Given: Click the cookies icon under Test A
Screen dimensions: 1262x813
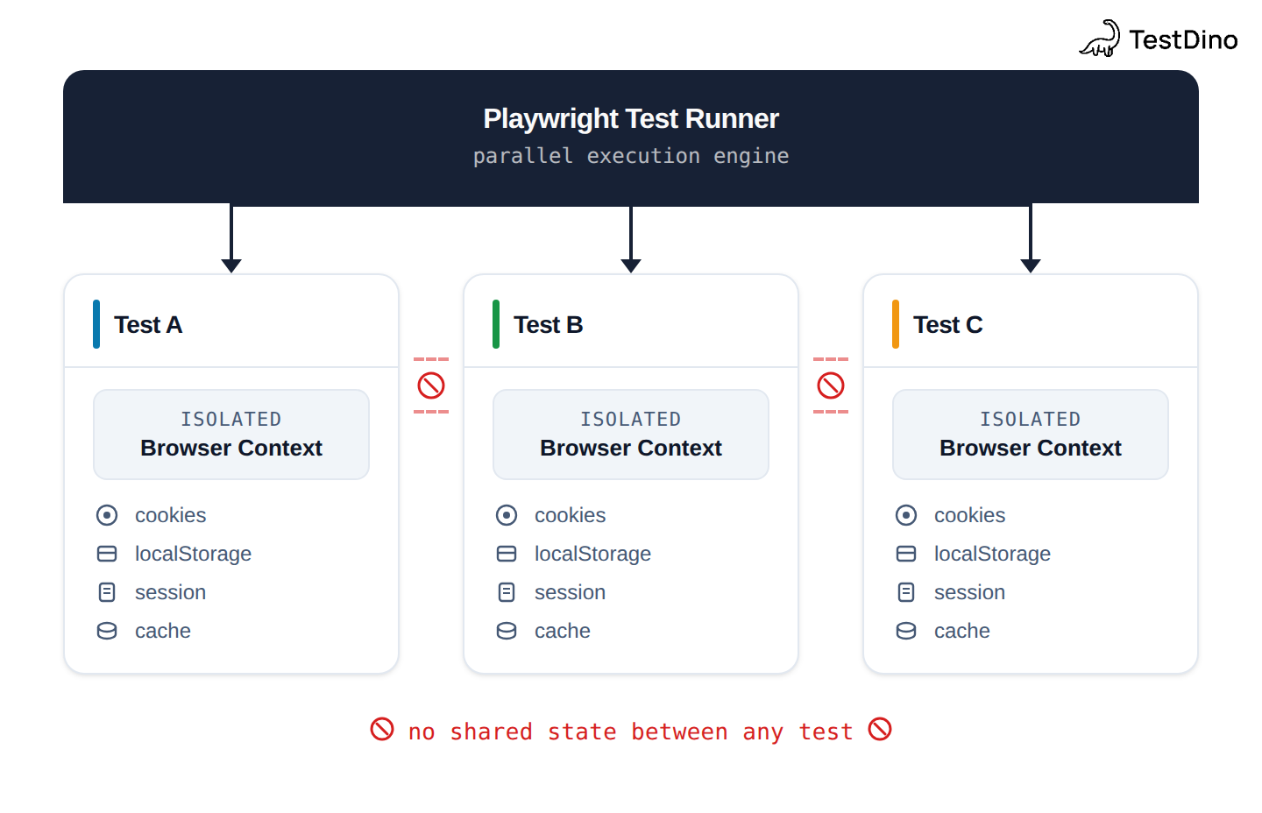Looking at the screenshot, I should 107,515.
